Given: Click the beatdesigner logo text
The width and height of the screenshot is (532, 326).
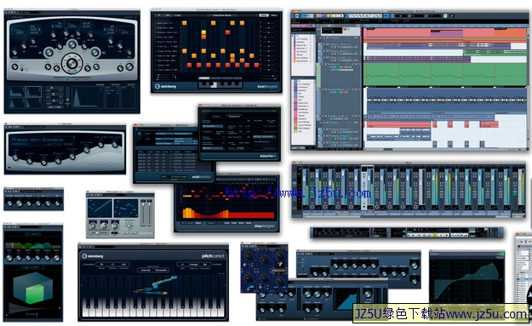Looking at the screenshot, I should tap(267, 87).
